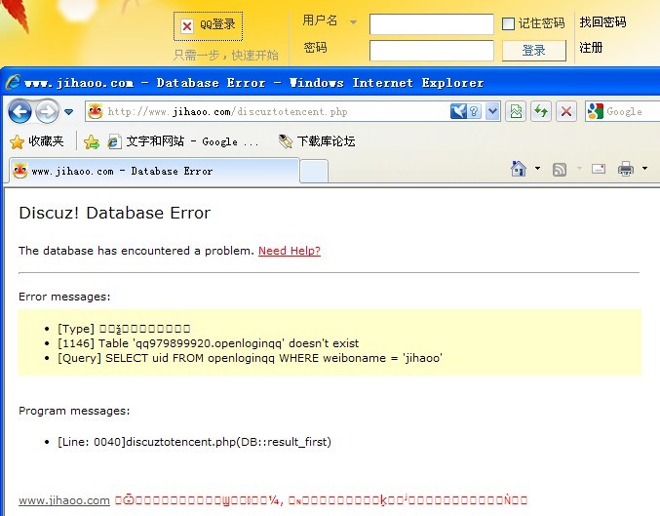Viewport: 660px width, 516px height.
Task: Click the green Refresh arrows button
Action: (541, 111)
